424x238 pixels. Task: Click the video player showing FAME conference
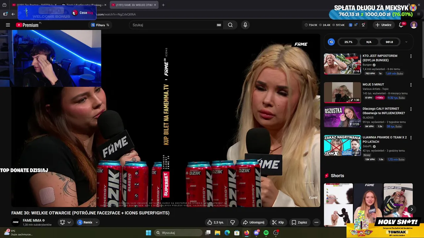166,121
